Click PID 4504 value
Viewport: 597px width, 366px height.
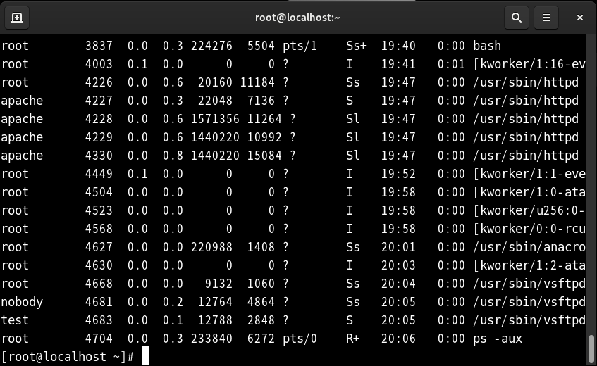pos(99,192)
